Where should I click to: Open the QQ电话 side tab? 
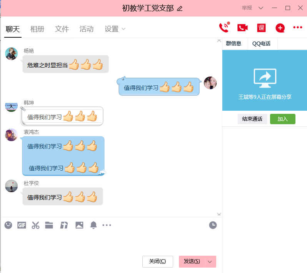261,43
